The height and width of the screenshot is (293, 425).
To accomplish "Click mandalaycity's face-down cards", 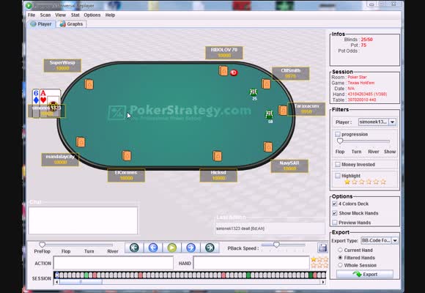I will click(x=81, y=142).
